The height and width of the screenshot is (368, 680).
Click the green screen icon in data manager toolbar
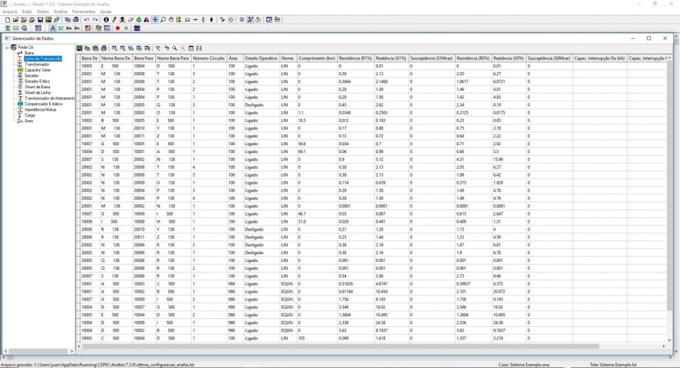[80, 48]
